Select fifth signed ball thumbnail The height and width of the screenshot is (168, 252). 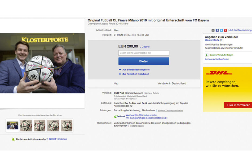pos(67,126)
